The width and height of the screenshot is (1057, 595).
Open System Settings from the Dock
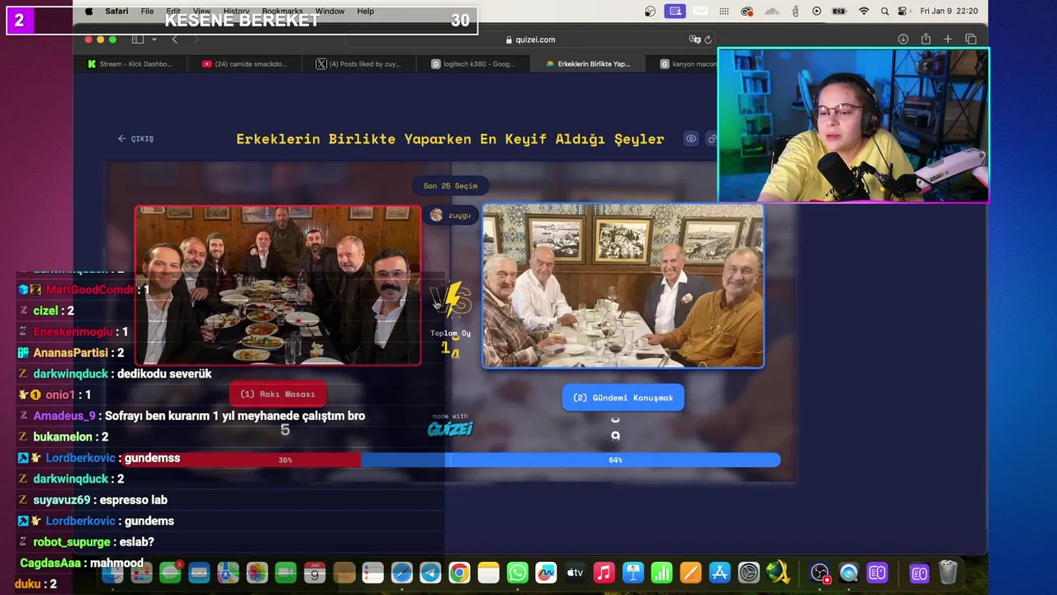pyautogui.click(x=748, y=573)
